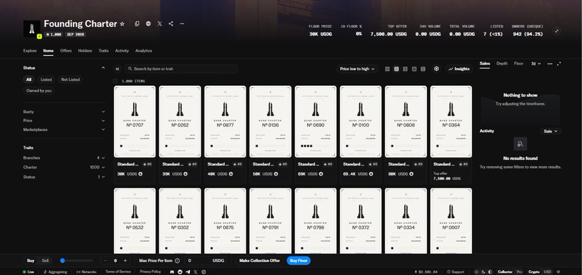
Task: Click the collapse filters double-chevron icon
Action: (117, 69)
